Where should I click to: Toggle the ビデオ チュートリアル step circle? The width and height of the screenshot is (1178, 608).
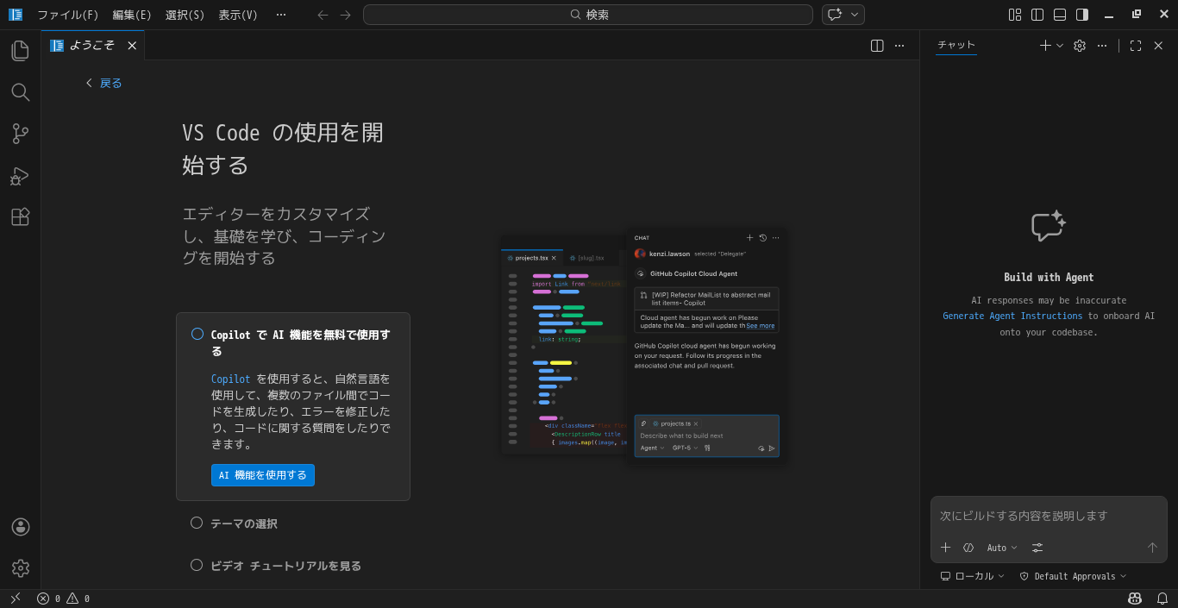click(197, 565)
